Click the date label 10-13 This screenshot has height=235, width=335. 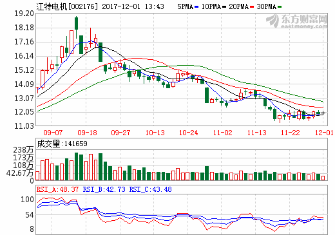[x=155, y=133]
